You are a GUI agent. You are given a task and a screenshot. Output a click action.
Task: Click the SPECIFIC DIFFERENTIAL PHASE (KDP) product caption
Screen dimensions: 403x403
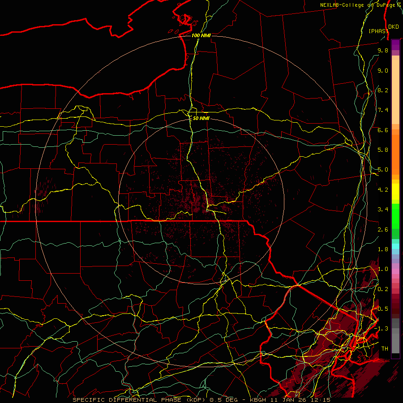pos(140,400)
